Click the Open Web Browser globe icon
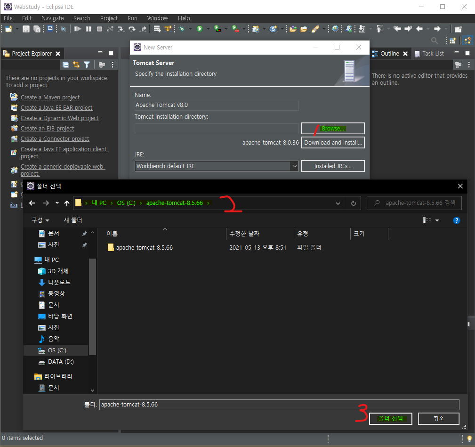Viewport: 475px width, 447px height. [x=335, y=29]
